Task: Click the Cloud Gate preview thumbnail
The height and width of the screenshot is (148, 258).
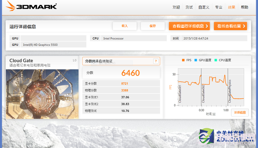Action: (x=42, y=94)
